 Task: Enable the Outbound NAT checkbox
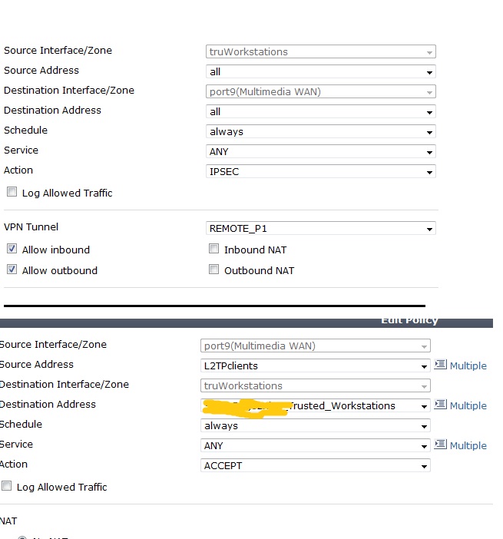[x=214, y=269]
